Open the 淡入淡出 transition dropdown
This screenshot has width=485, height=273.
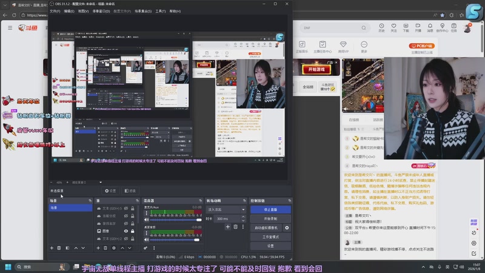pos(226,209)
